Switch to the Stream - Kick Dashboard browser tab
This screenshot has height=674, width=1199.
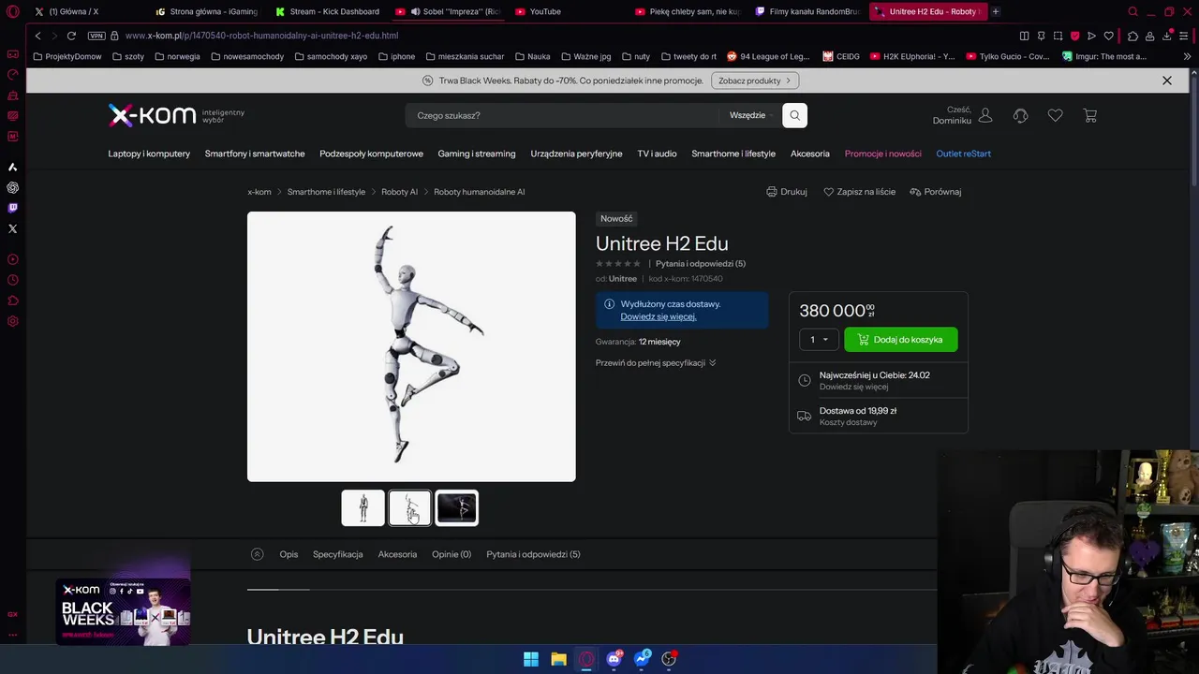click(x=328, y=11)
